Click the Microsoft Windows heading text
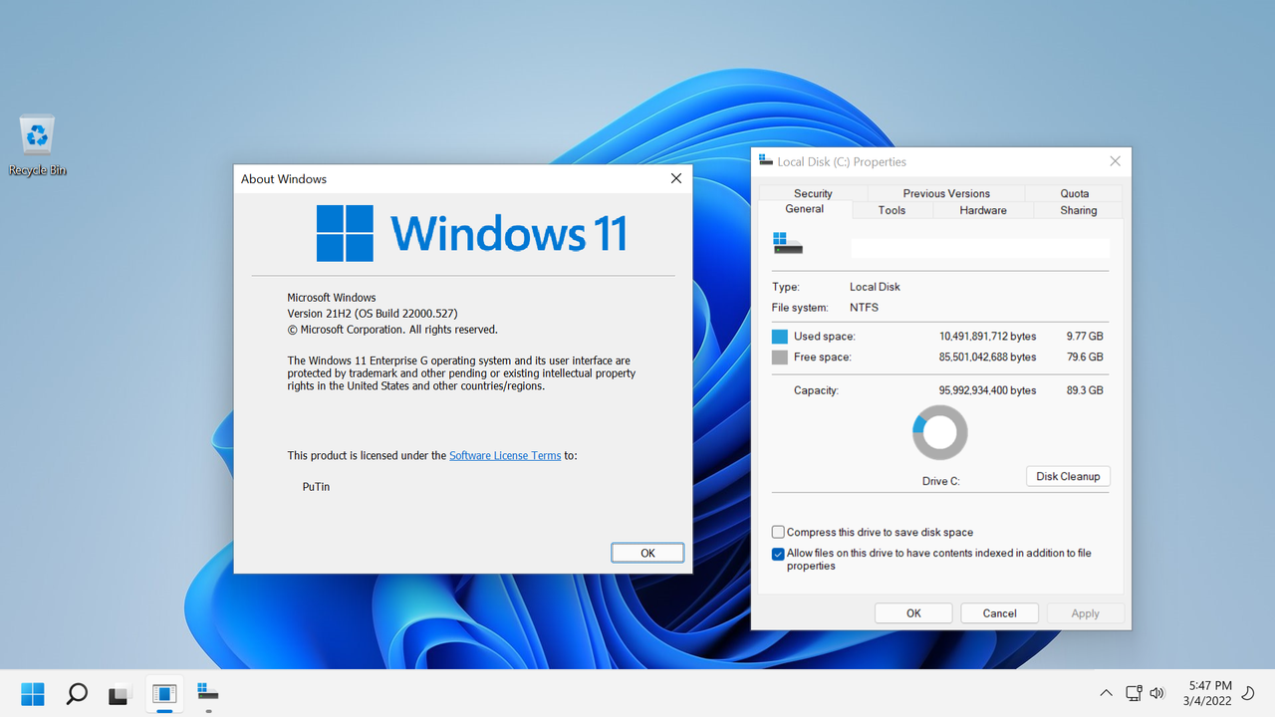Image resolution: width=1275 pixels, height=717 pixels. (332, 298)
